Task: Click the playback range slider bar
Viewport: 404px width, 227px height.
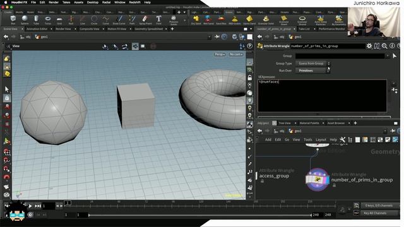Action: click(200, 215)
